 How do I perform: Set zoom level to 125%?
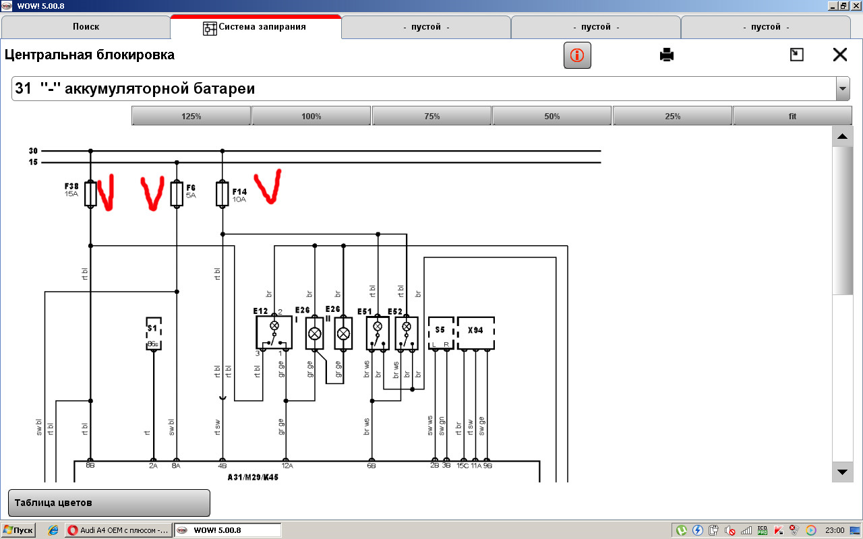(x=191, y=116)
